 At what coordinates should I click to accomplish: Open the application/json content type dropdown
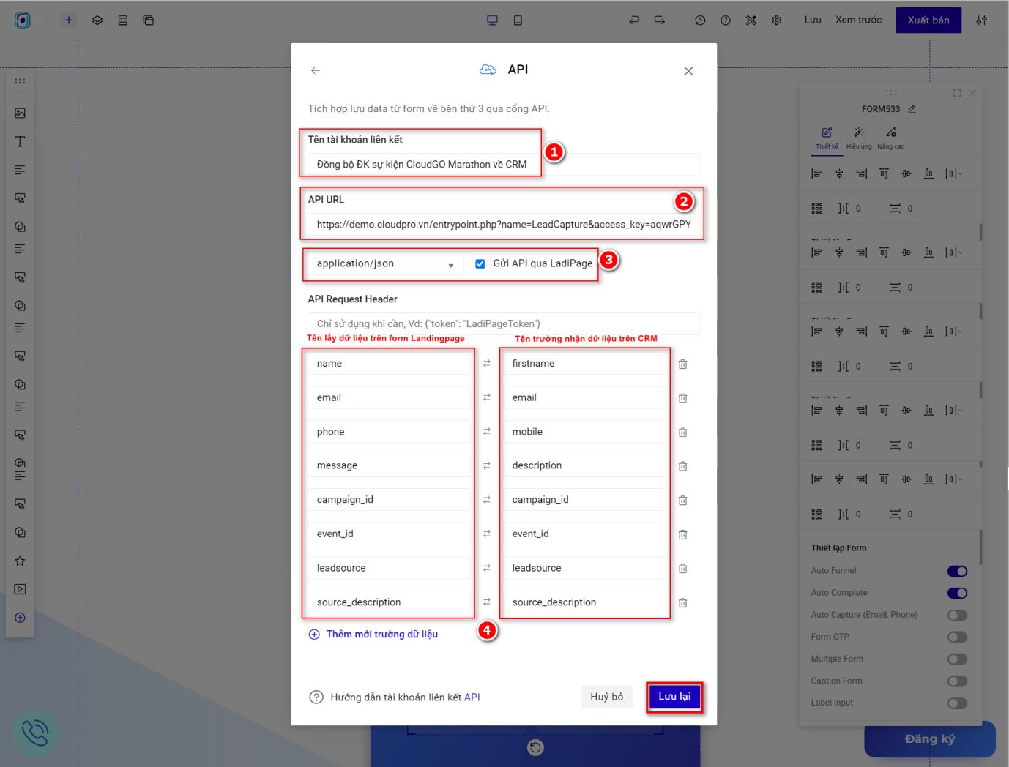coord(385,264)
